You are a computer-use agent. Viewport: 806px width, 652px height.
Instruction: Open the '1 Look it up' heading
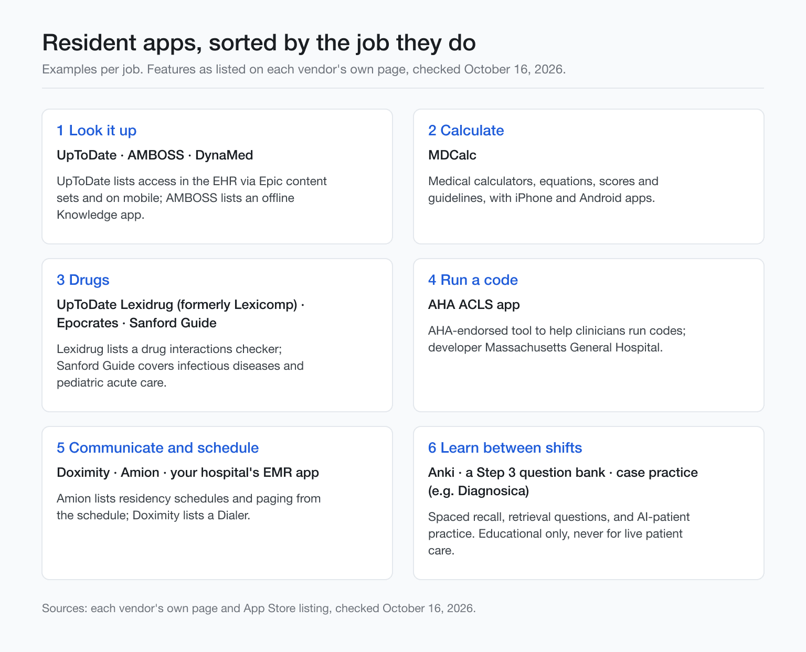97,131
